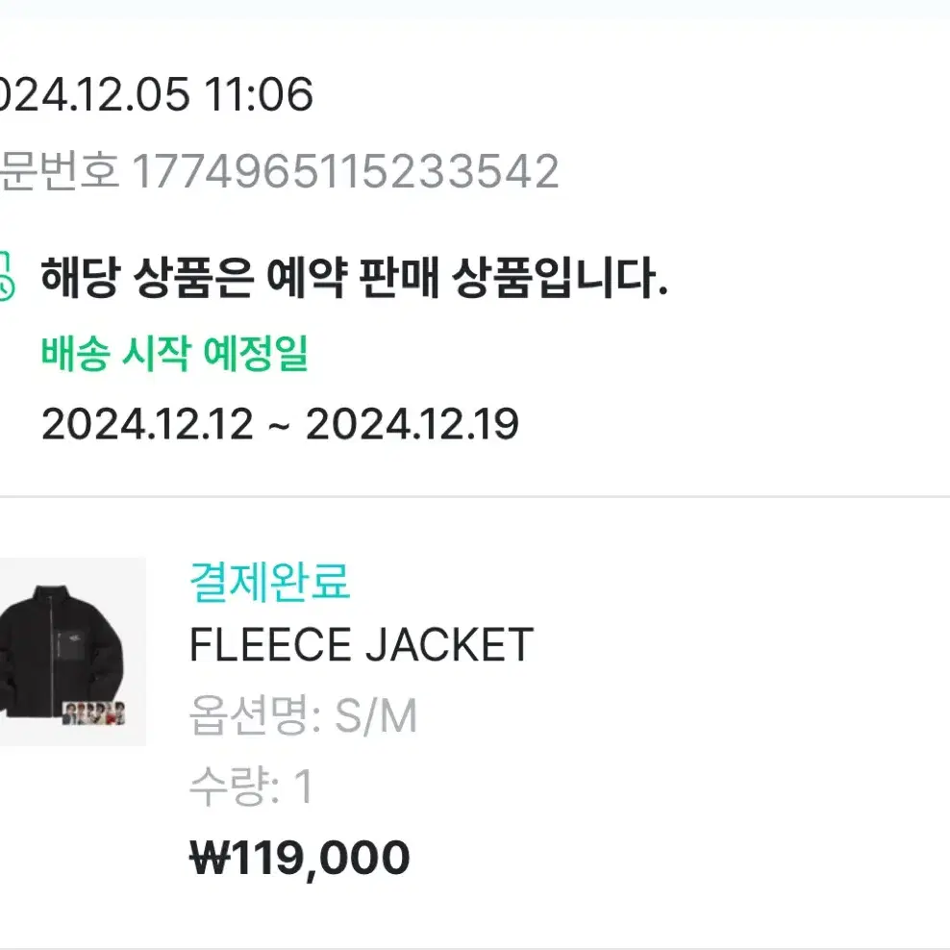Tap the 결제완료 payment status label
This screenshot has height=950, width=950.
click(x=270, y=581)
